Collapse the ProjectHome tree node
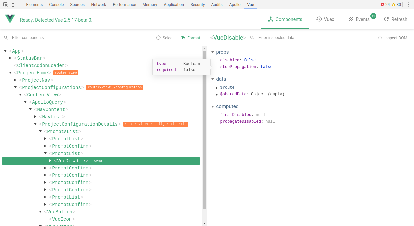Viewport: 414px width, 226px height. click(10, 73)
